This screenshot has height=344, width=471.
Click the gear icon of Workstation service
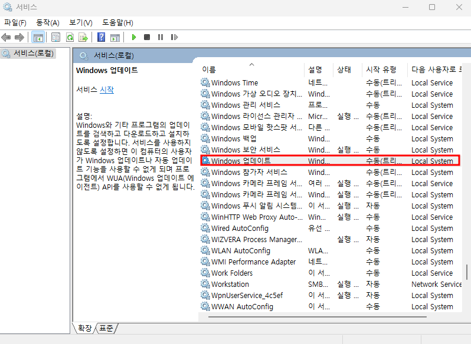[x=205, y=284]
